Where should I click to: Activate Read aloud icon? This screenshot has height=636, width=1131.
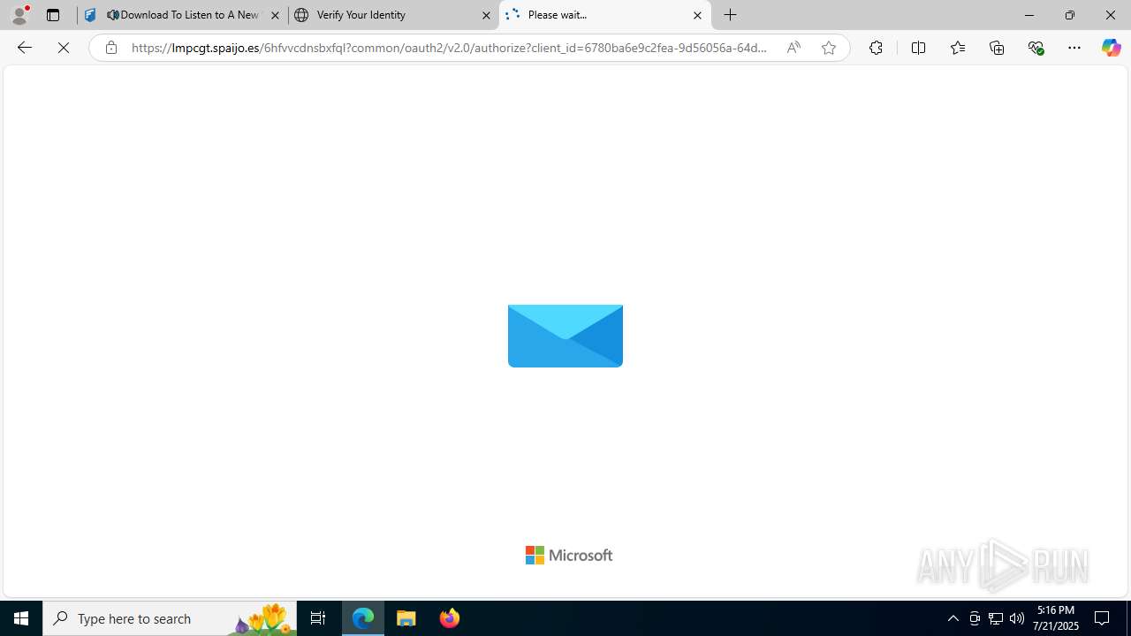click(793, 48)
